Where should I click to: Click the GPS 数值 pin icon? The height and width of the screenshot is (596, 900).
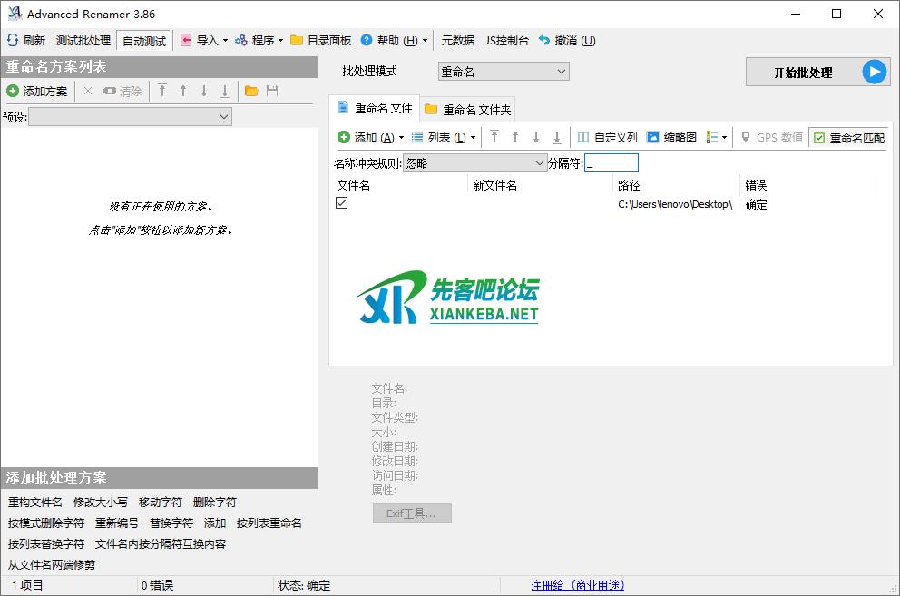(746, 137)
